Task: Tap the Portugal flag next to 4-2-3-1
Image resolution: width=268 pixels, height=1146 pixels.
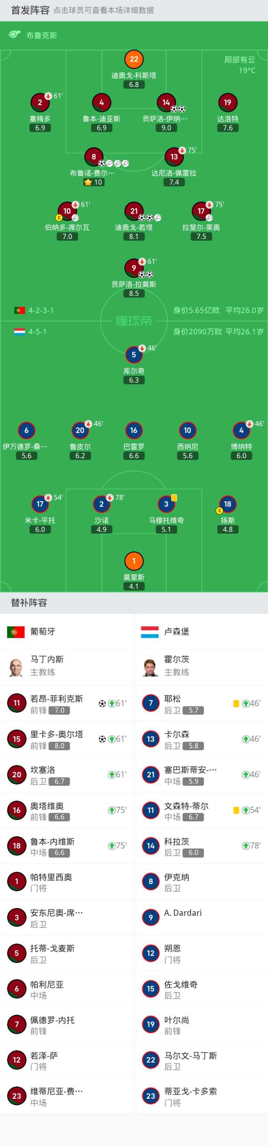Action: pyautogui.click(x=20, y=310)
